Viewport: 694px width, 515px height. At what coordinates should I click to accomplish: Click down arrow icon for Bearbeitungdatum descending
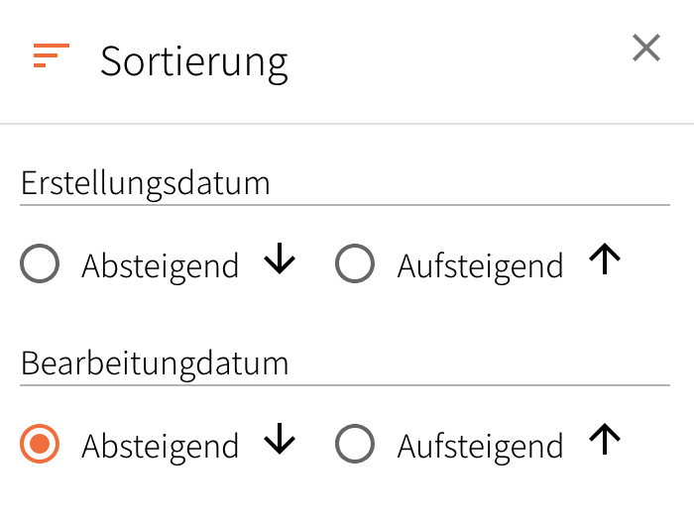tap(280, 441)
